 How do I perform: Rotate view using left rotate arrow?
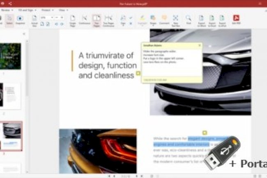(56, 24)
